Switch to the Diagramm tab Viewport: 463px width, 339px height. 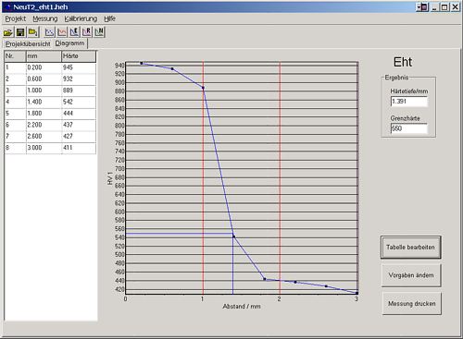coord(69,43)
